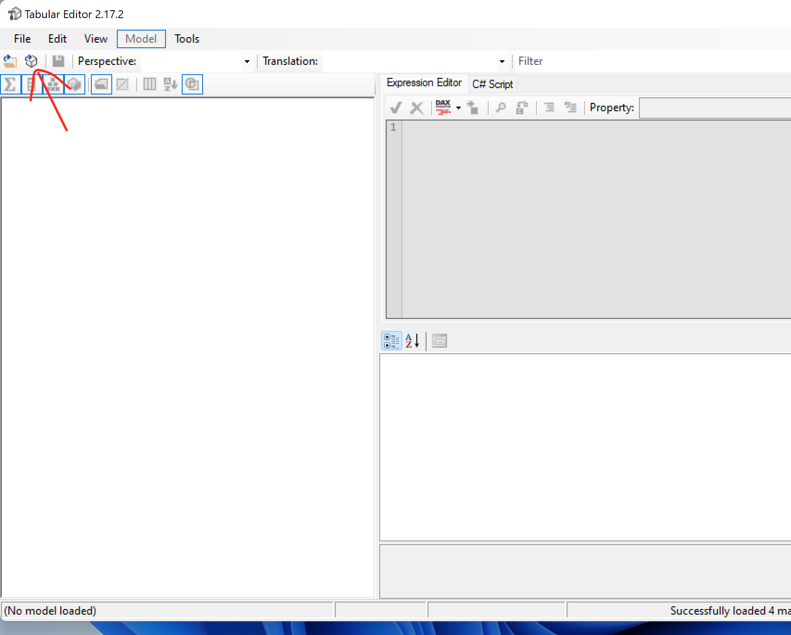Open the Tools menu

(186, 39)
